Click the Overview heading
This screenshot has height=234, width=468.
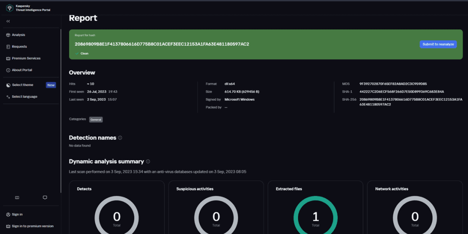pyautogui.click(x=82, y=73)
